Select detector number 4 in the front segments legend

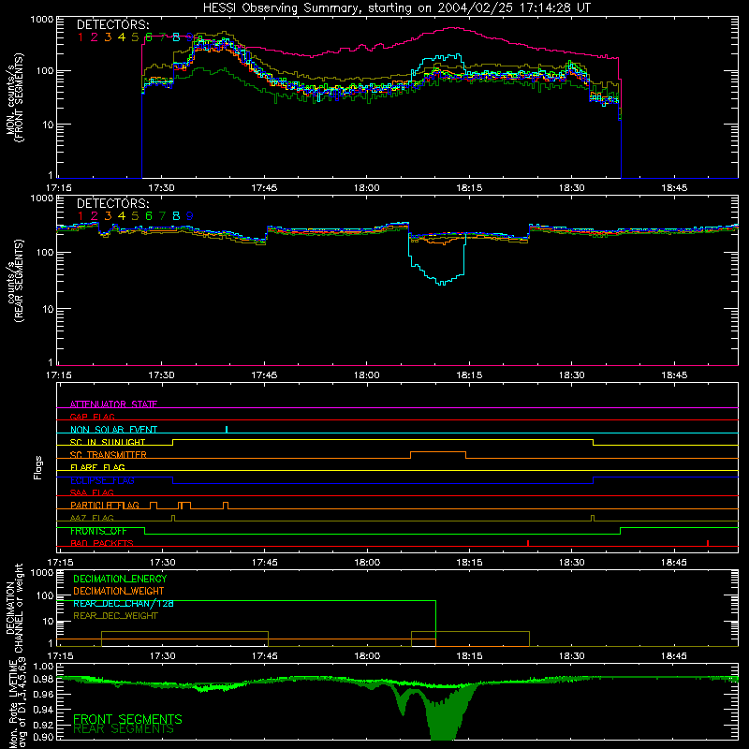pos(122,37)
